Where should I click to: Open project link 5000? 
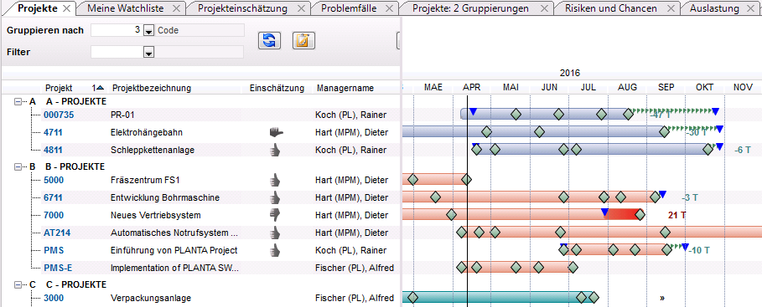54,180
